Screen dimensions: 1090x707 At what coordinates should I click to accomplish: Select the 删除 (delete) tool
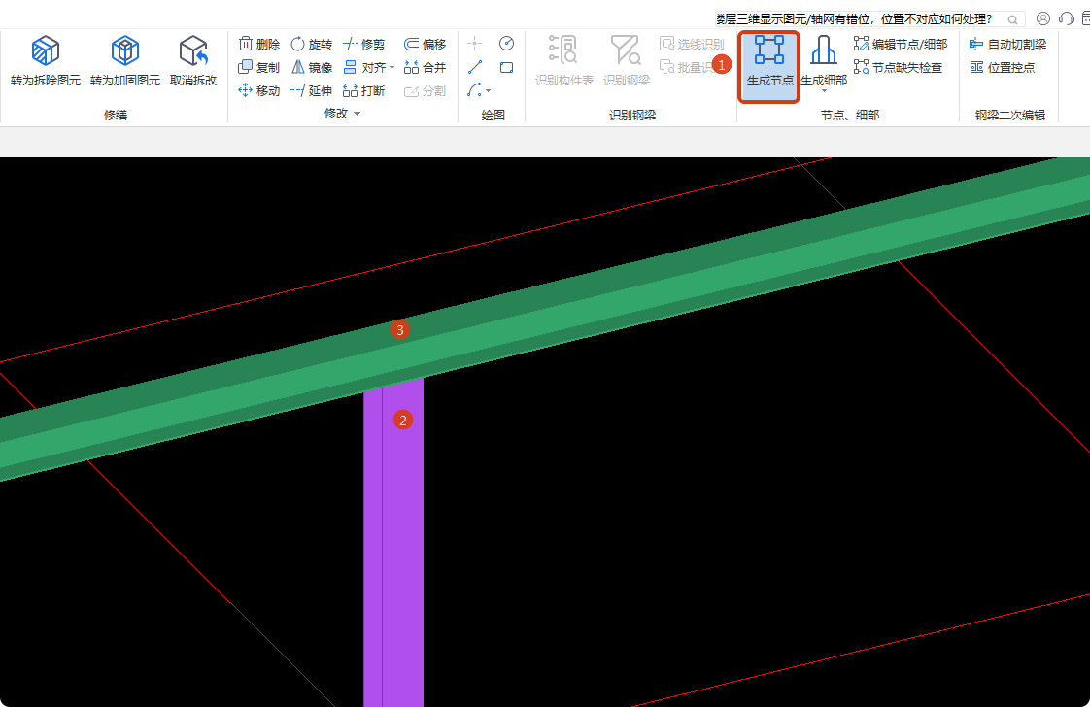tap(259, 44)
